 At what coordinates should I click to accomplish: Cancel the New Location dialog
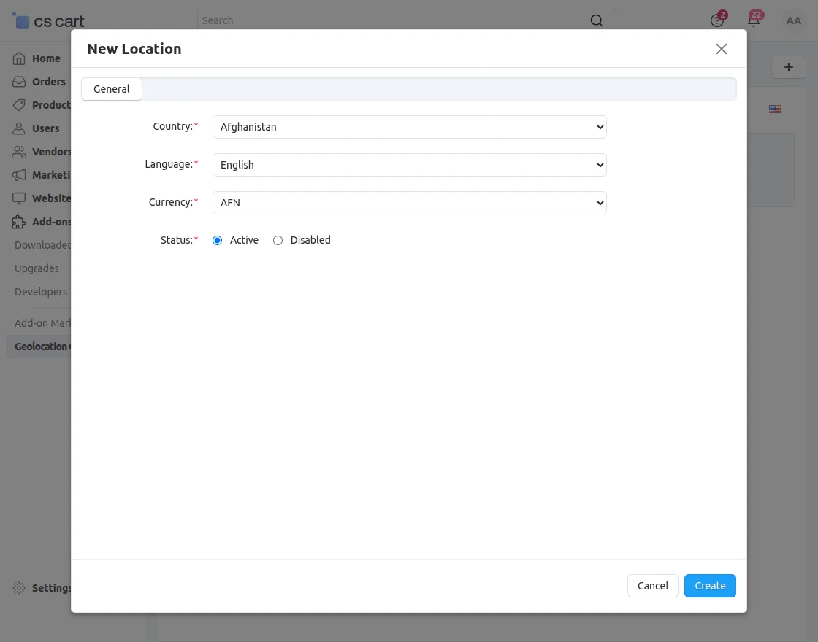tap(651, 585)
